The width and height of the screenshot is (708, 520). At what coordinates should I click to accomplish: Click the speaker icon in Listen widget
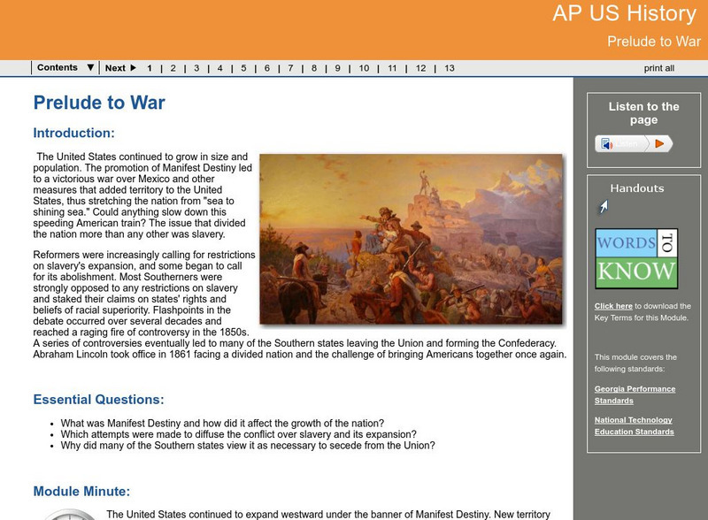[x=606, y=144]
